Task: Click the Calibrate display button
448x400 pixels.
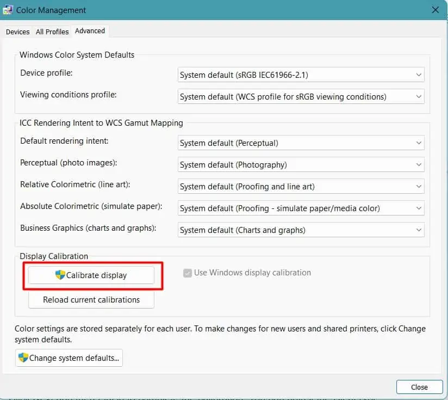Action: tap(91, 275)
